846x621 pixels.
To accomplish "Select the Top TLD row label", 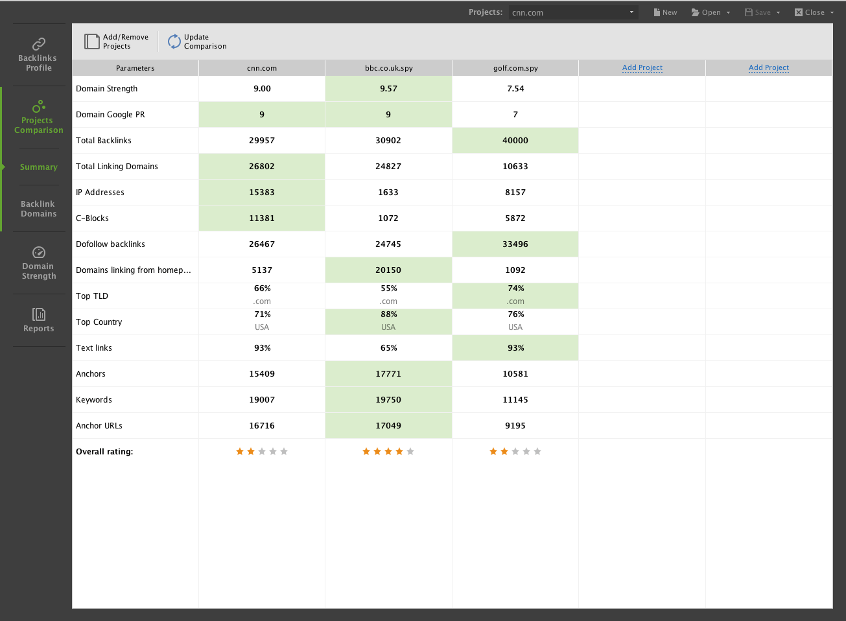I will [92, 296].
